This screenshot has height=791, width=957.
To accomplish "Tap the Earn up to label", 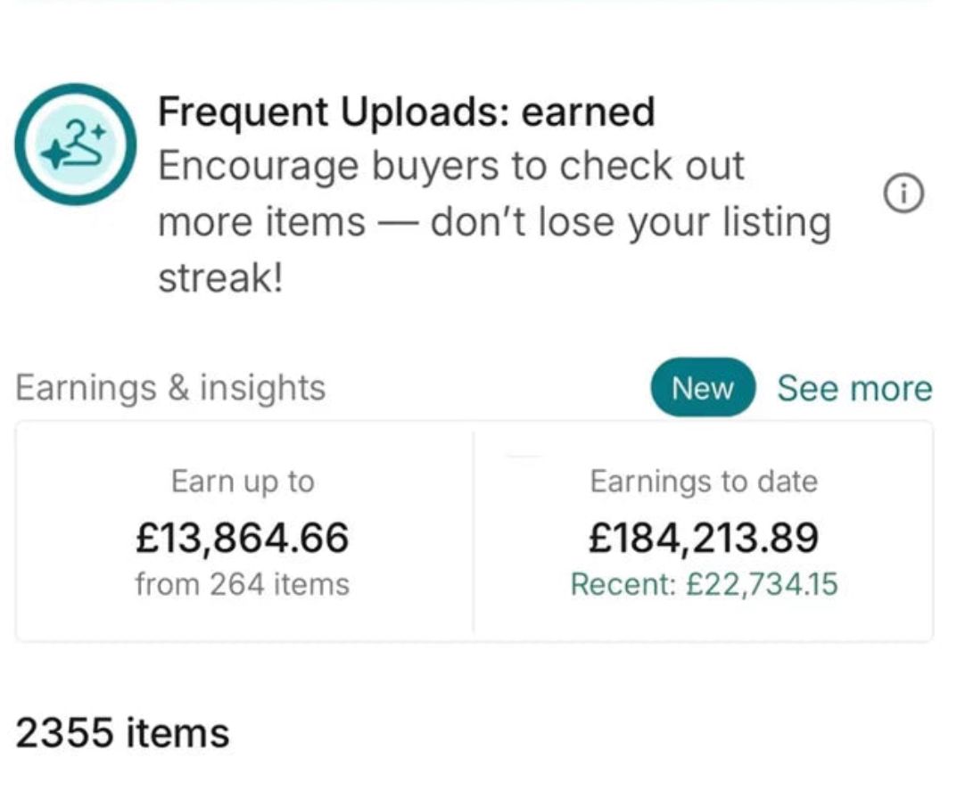I will pos(243,482).
